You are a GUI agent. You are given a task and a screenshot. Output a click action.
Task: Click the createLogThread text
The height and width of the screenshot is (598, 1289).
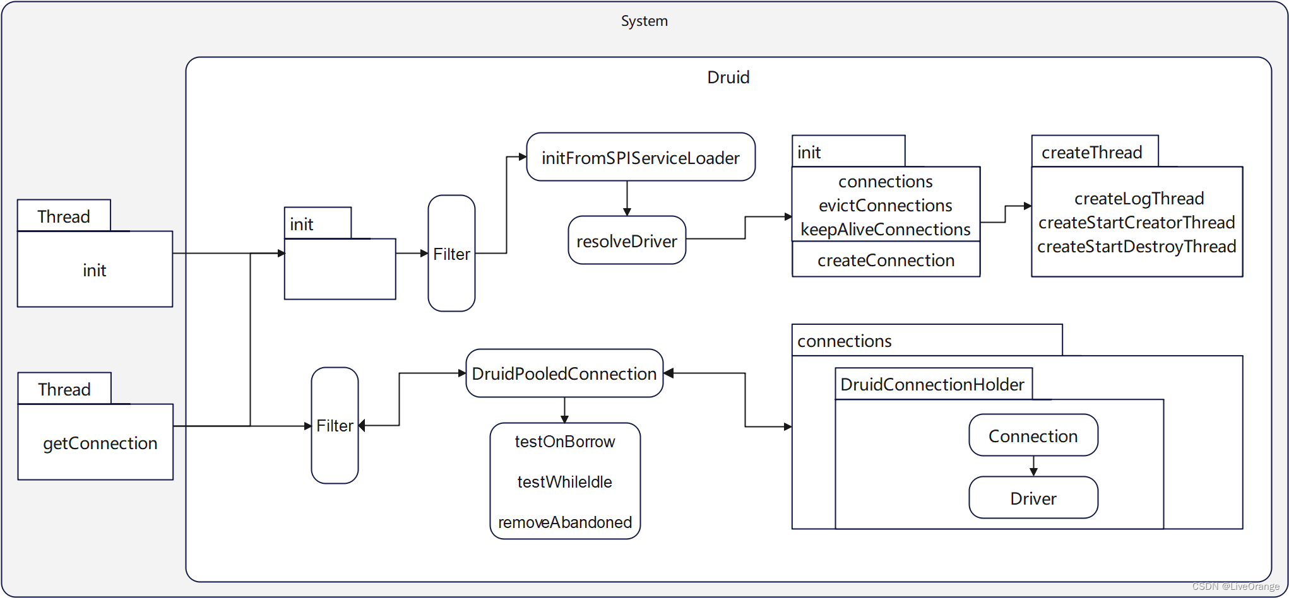1139,199
